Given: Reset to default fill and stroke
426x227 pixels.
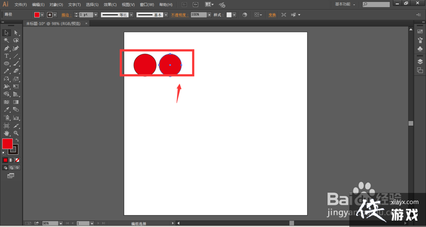Looking at the screenshot, I should 4,153.
